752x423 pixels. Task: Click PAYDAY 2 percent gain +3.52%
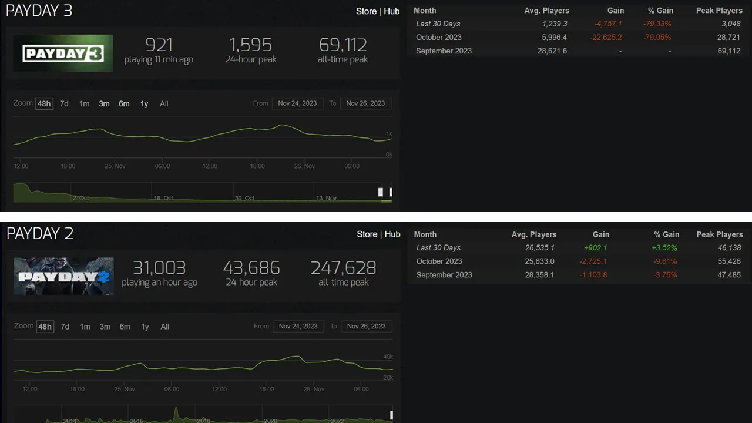(x=665, y=248)
